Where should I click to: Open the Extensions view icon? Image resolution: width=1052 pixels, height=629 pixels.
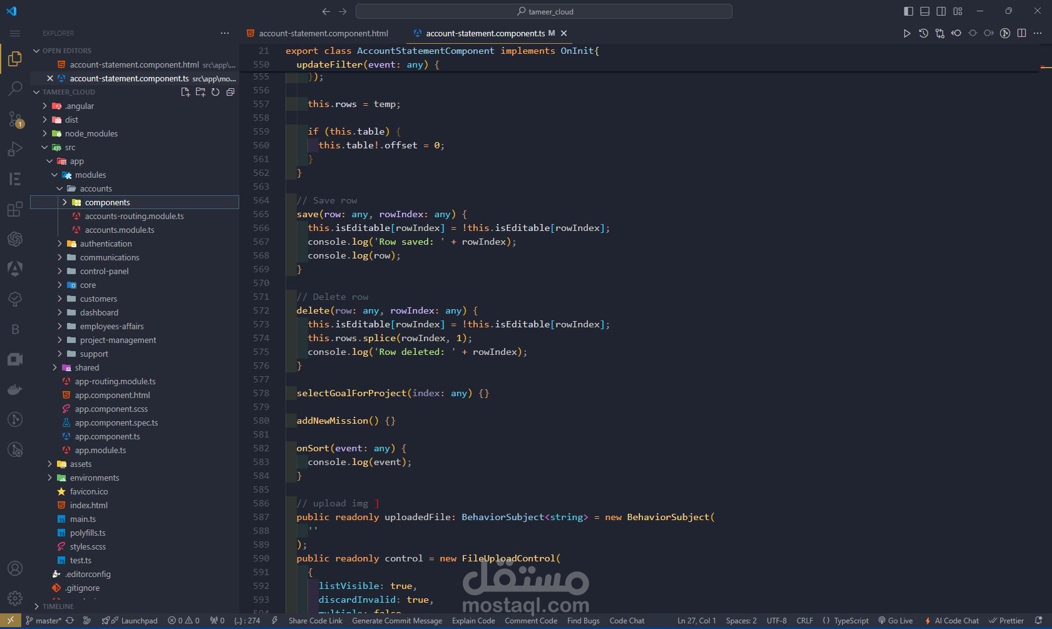[15, 209]
